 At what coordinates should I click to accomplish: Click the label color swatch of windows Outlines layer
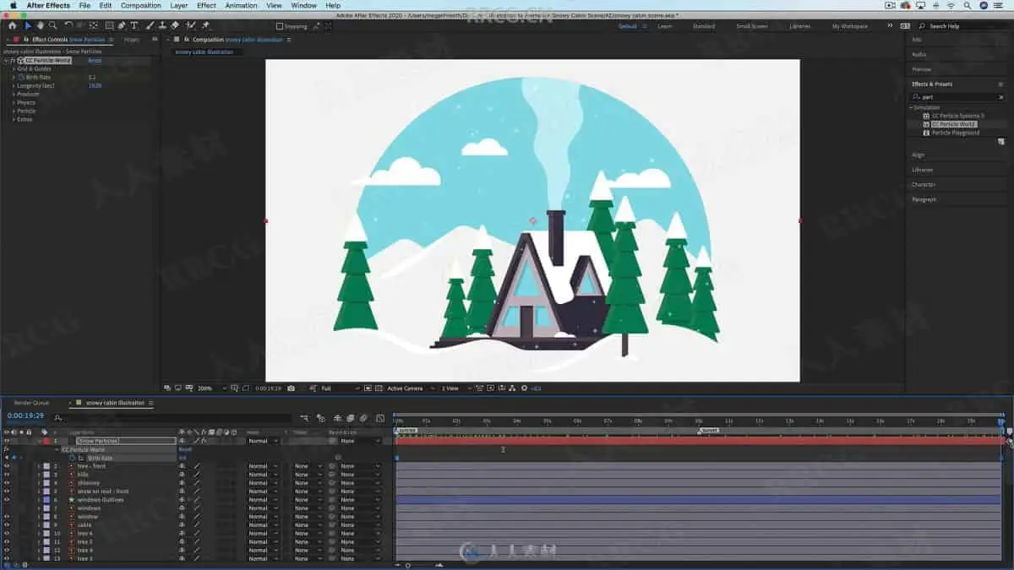(45, 500)
